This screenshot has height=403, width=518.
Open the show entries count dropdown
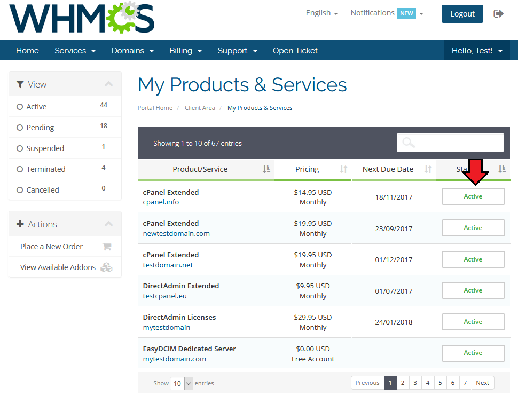click(x=182, y=383)
